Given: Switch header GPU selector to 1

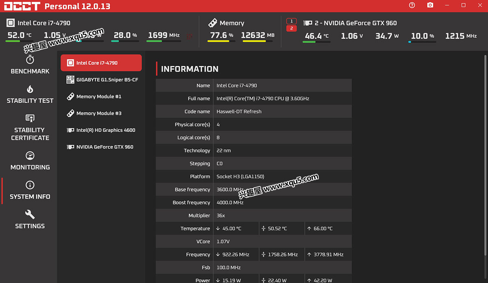Looking at the screenshot, I should 292,21.
